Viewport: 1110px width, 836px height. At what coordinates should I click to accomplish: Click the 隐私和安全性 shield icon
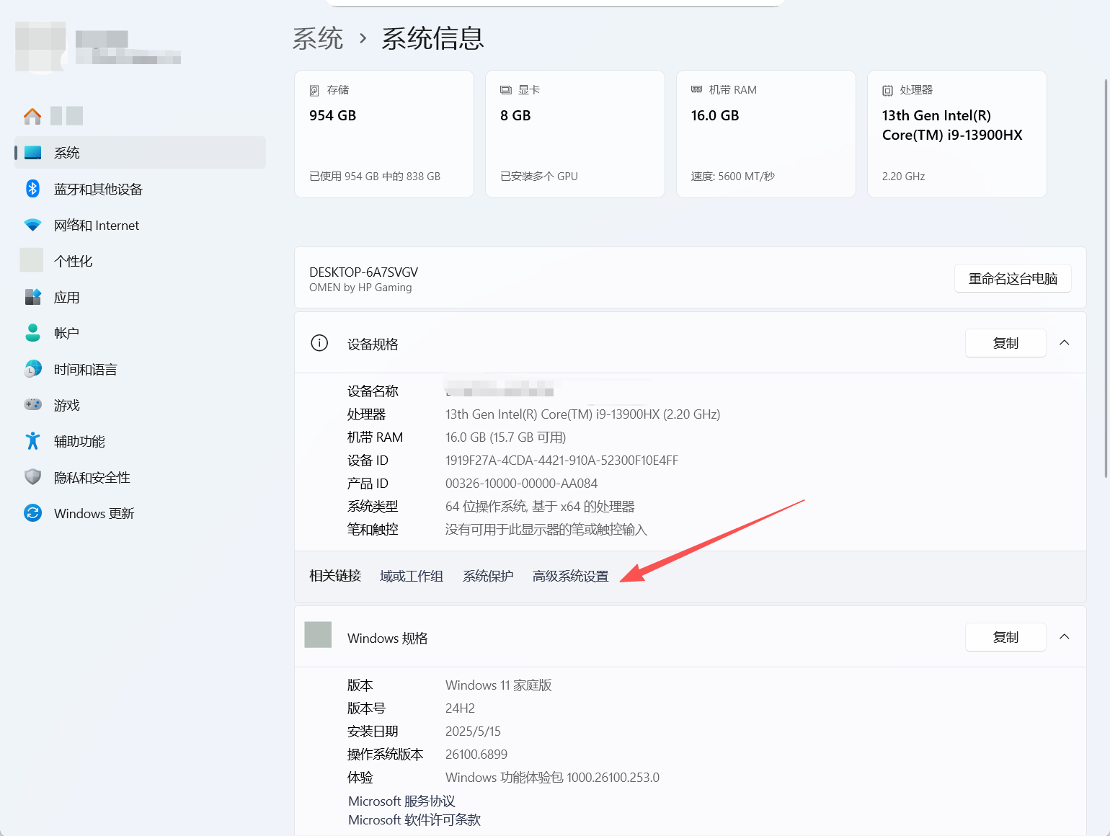pos(32,477)
